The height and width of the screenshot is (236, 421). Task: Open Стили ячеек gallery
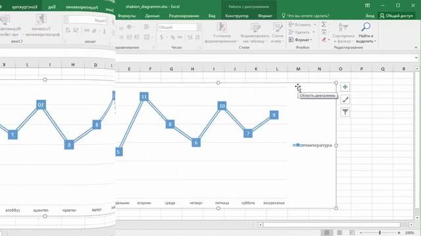[x=278, y=33]
